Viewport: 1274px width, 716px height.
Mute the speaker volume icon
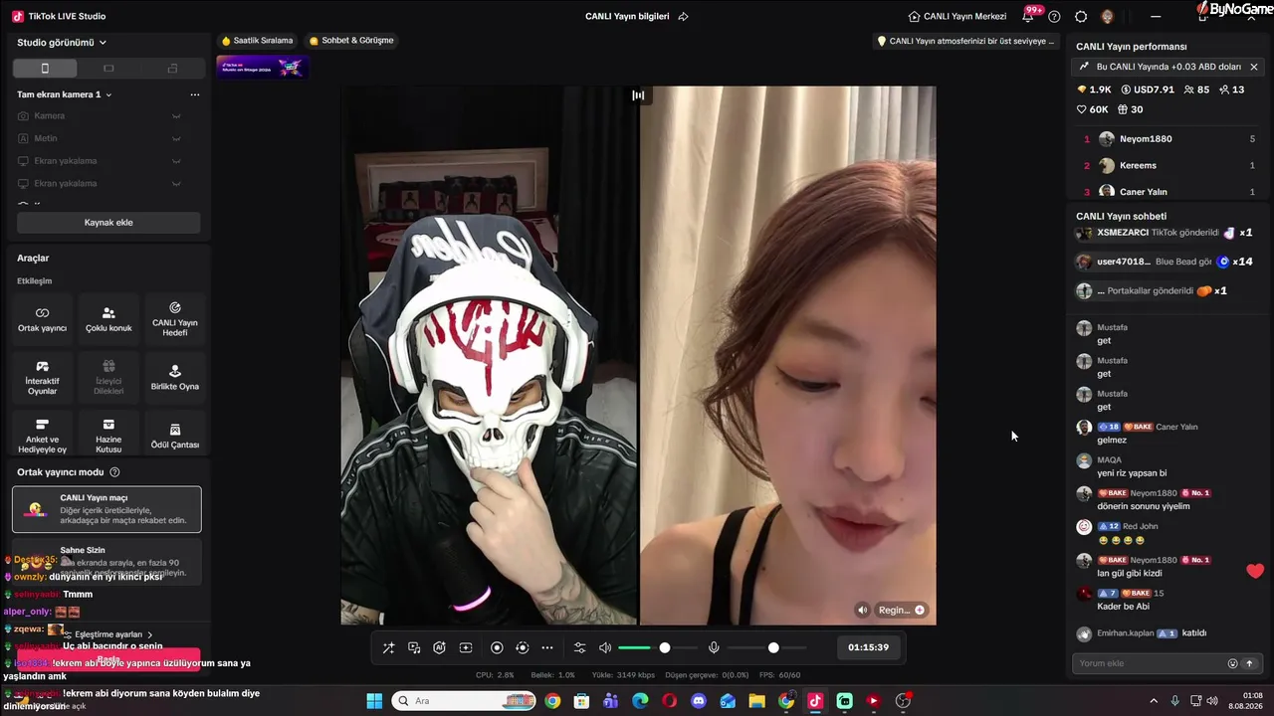click(x=605, y=648)
